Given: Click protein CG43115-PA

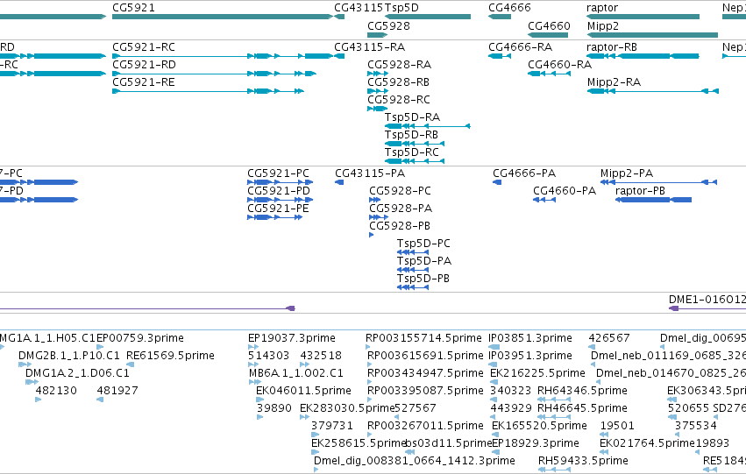Looking at the screenshot, I should (x=339, y=182).
